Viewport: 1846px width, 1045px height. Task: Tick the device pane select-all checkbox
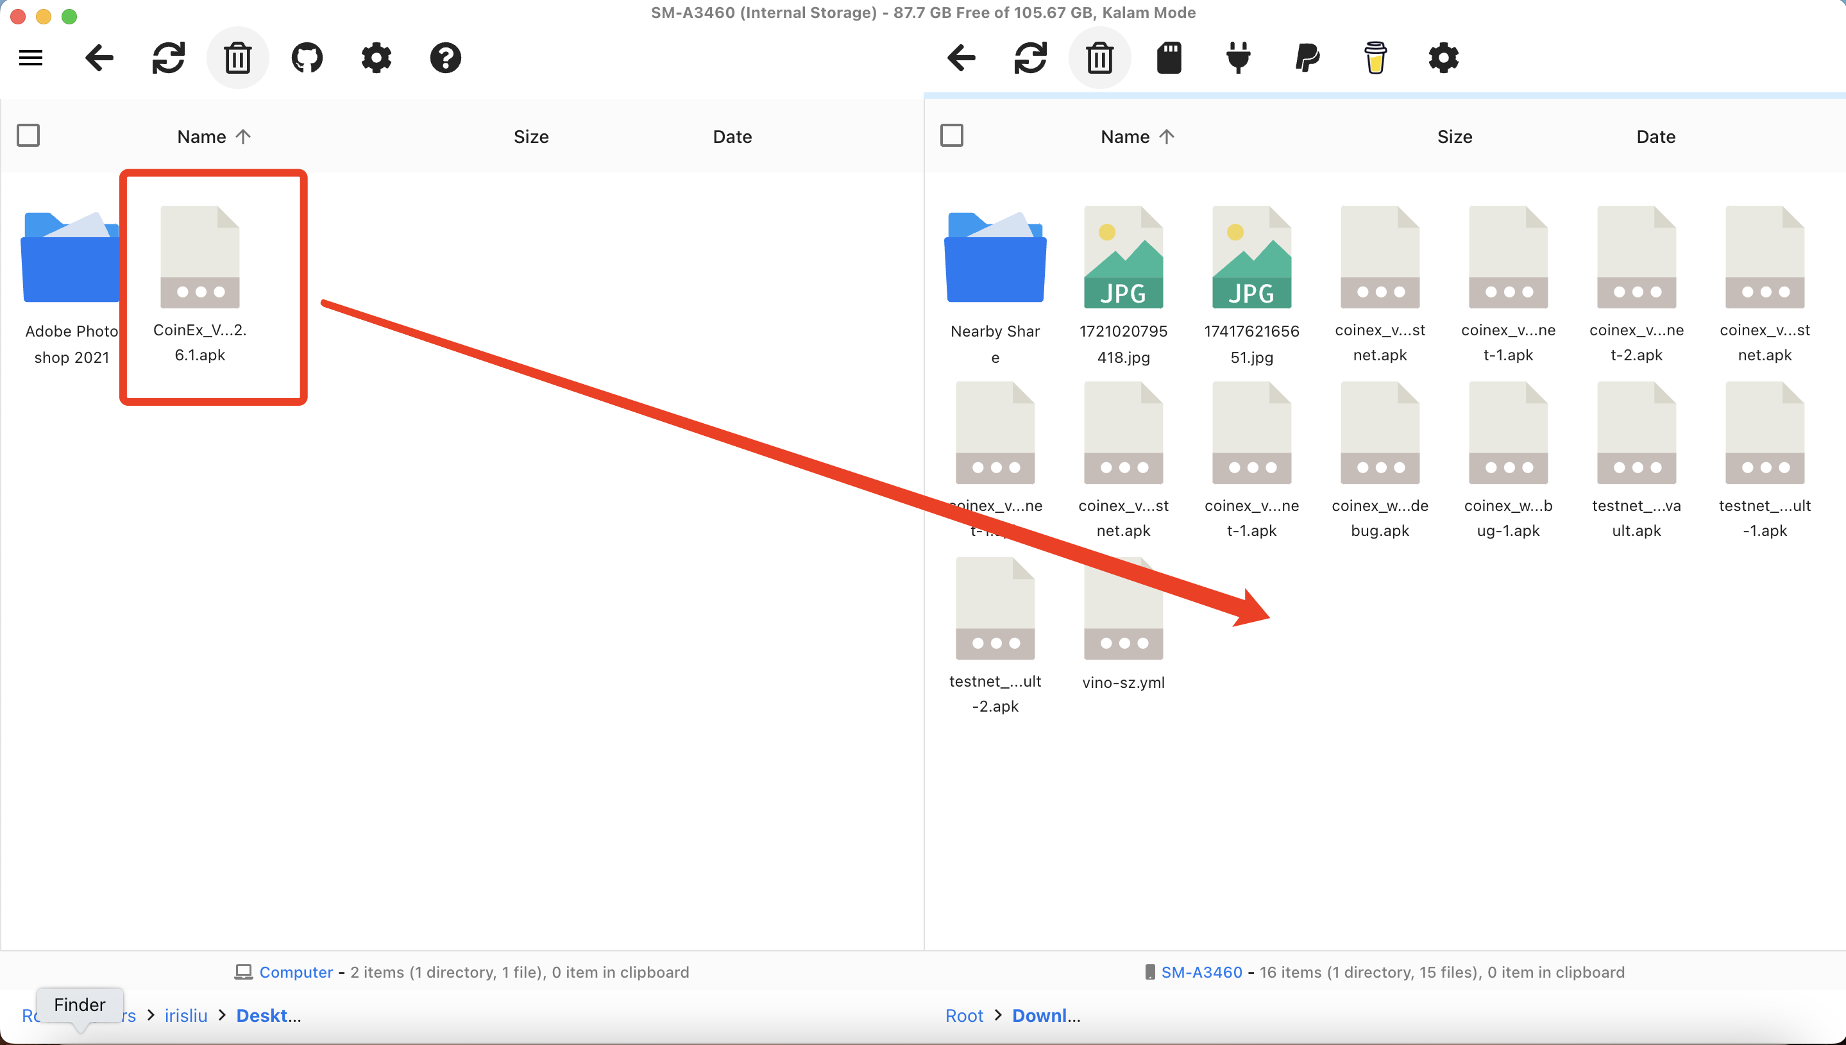tap(951, 135)
